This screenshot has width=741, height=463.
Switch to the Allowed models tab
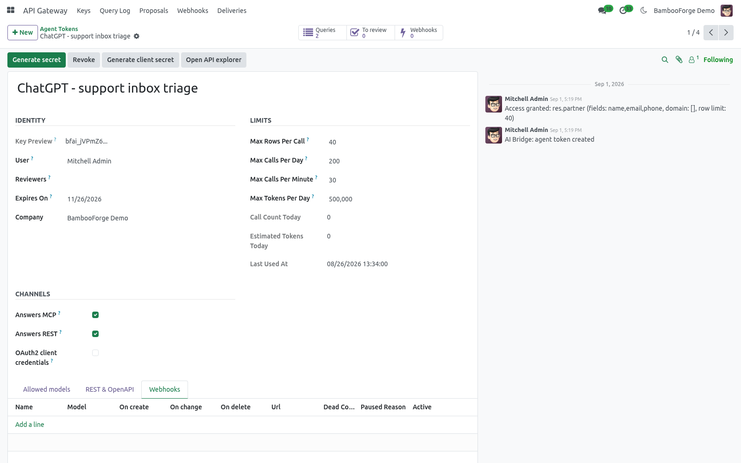pos(47,389)
